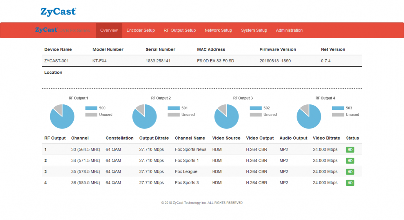Toggle the 502 legend entry of RF Output 3
The image size is (404, 220).
tap(260, 108)
